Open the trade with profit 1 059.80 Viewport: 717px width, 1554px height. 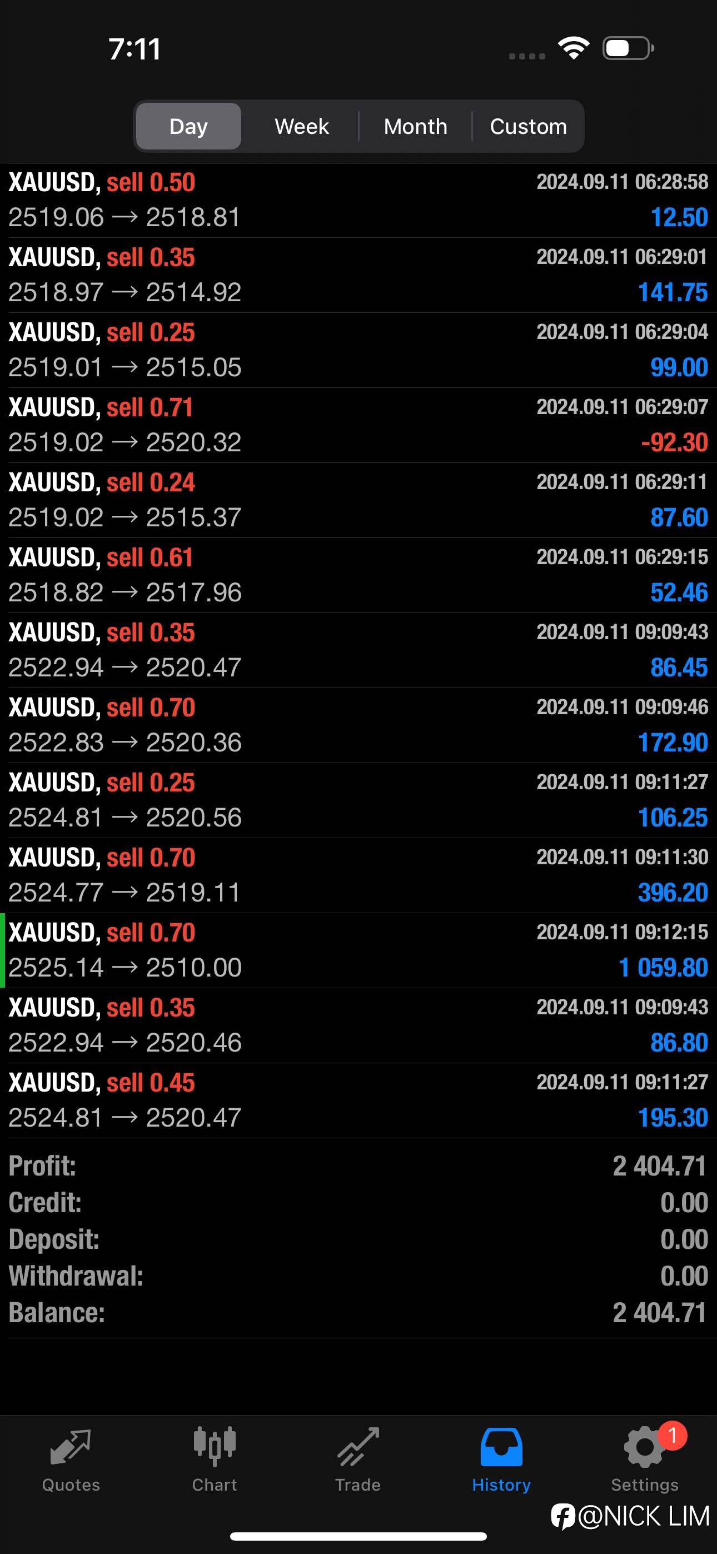[x=359, y=951]
